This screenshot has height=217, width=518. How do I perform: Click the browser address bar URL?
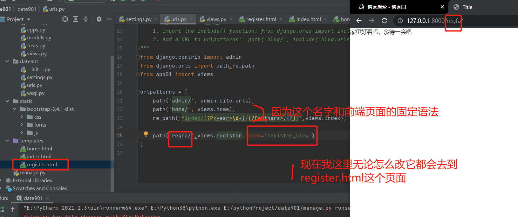click(x=435, y=21)
